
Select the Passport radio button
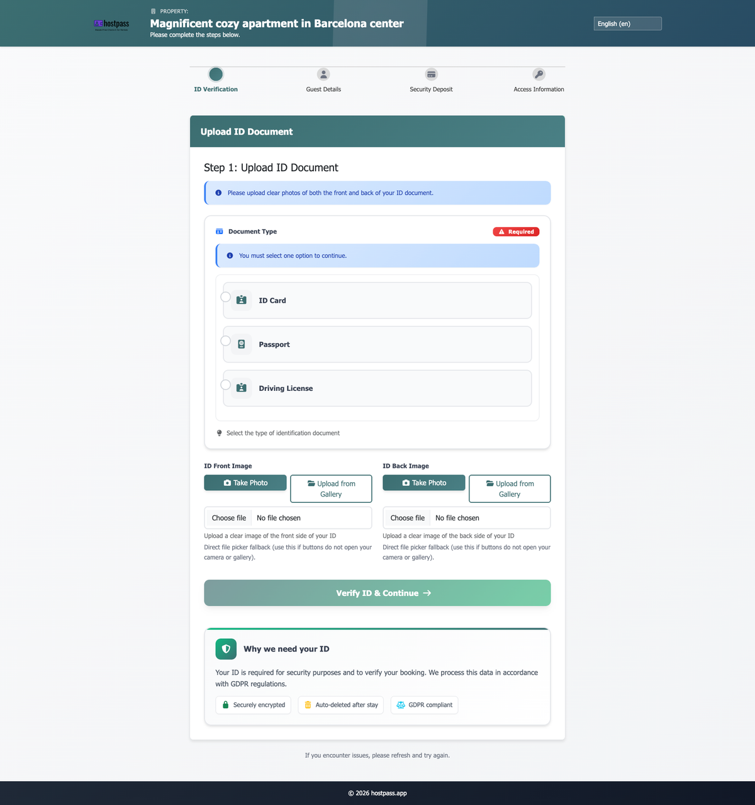pyautogui.click(x=226, y=340)
